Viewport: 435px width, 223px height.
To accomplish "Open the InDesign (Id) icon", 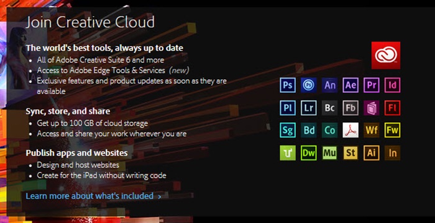I will pyautogui.click(x=393, y=85).
